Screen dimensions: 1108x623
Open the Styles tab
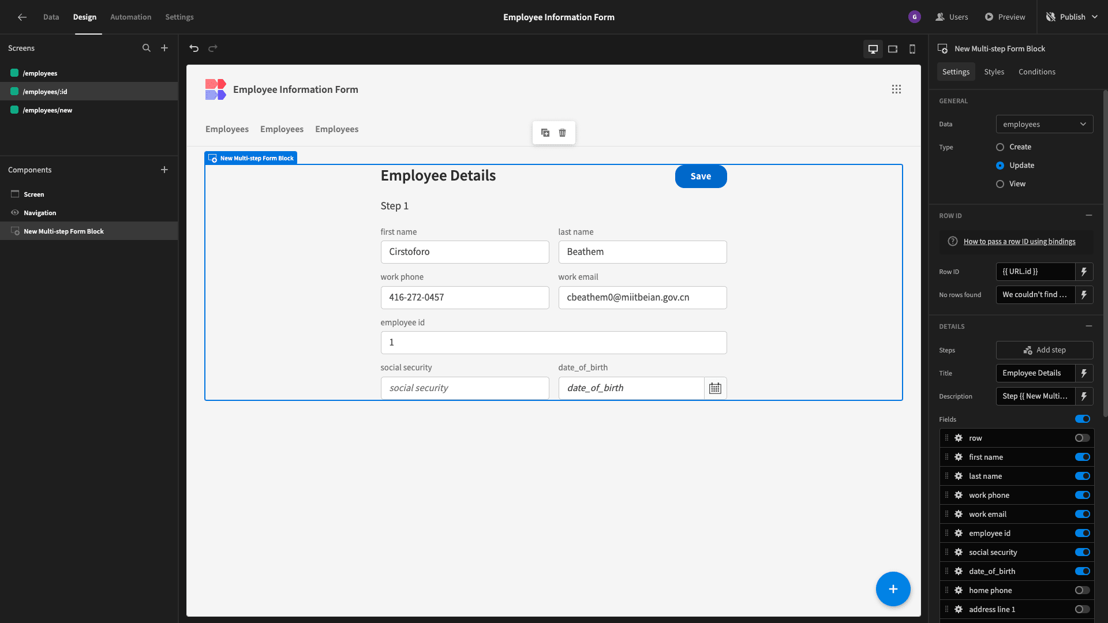click(994, 72)
